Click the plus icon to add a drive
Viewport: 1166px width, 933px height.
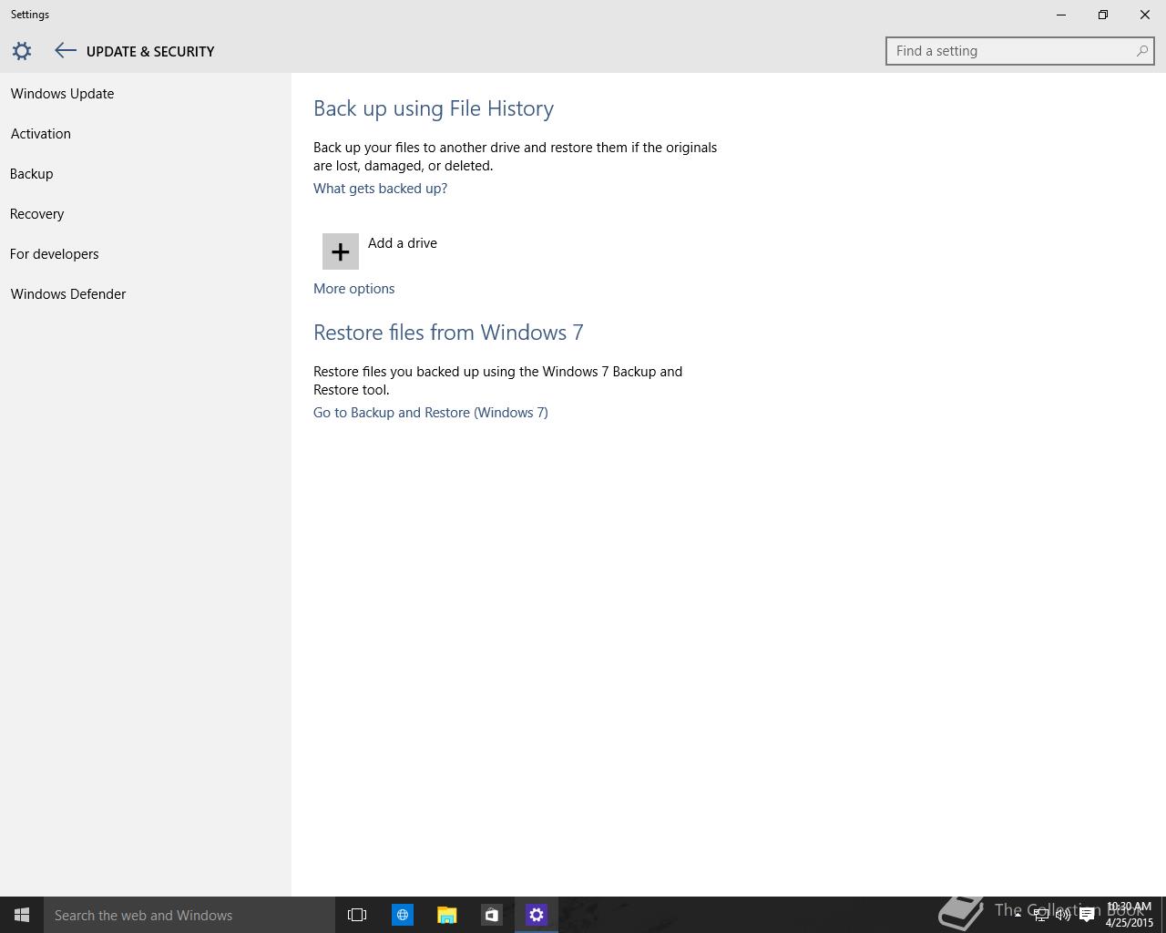click(341, 251)
